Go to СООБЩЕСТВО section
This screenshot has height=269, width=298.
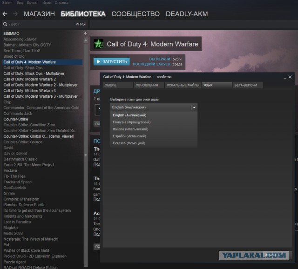pos(135,14)
